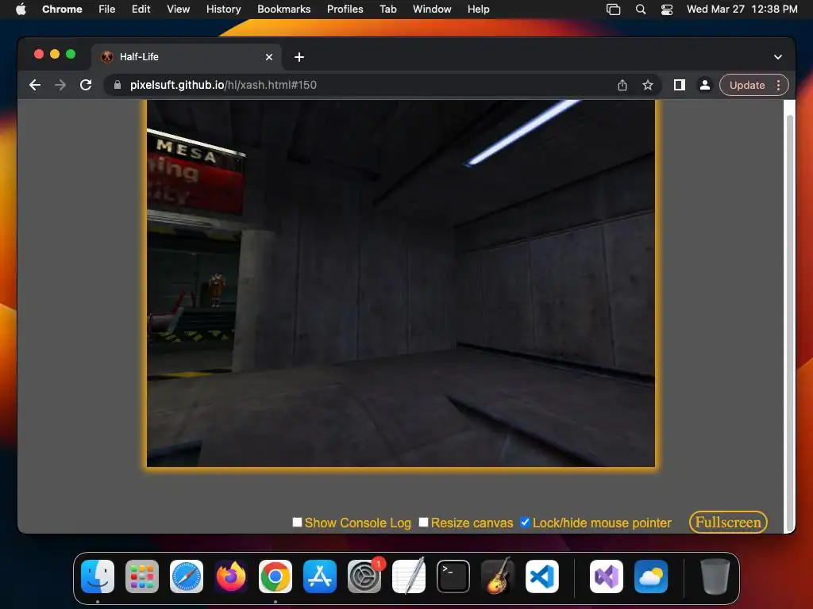
Task: Enable Resize canvas checkbox
Action: (424, 522)
